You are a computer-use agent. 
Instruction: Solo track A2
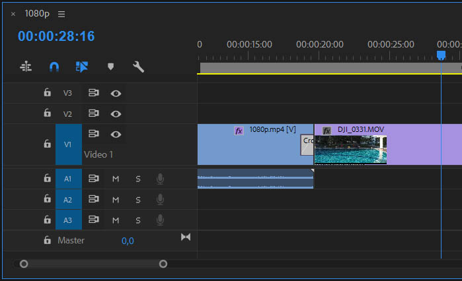[138, 200]
